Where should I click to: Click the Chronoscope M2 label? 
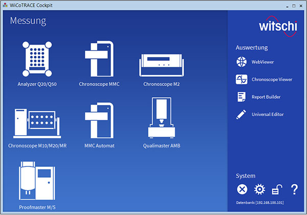pyautogui.click(x=162, y=84)
